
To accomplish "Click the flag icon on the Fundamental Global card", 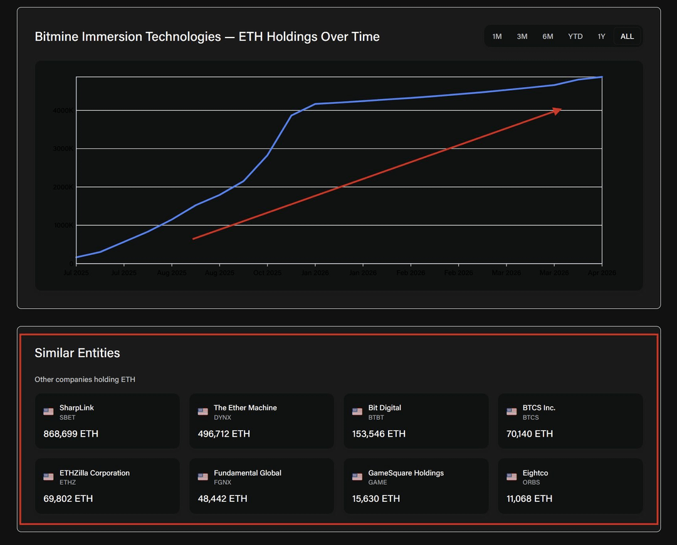I will [x=202, y=477].
